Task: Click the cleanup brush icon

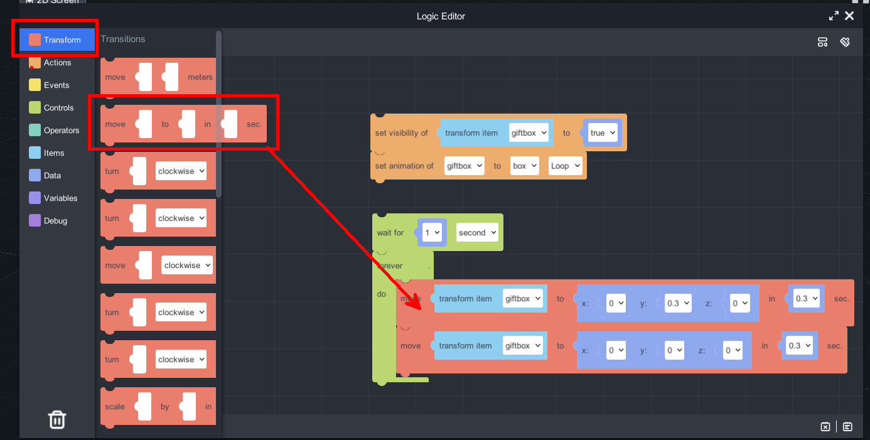Action: point(845,42)
